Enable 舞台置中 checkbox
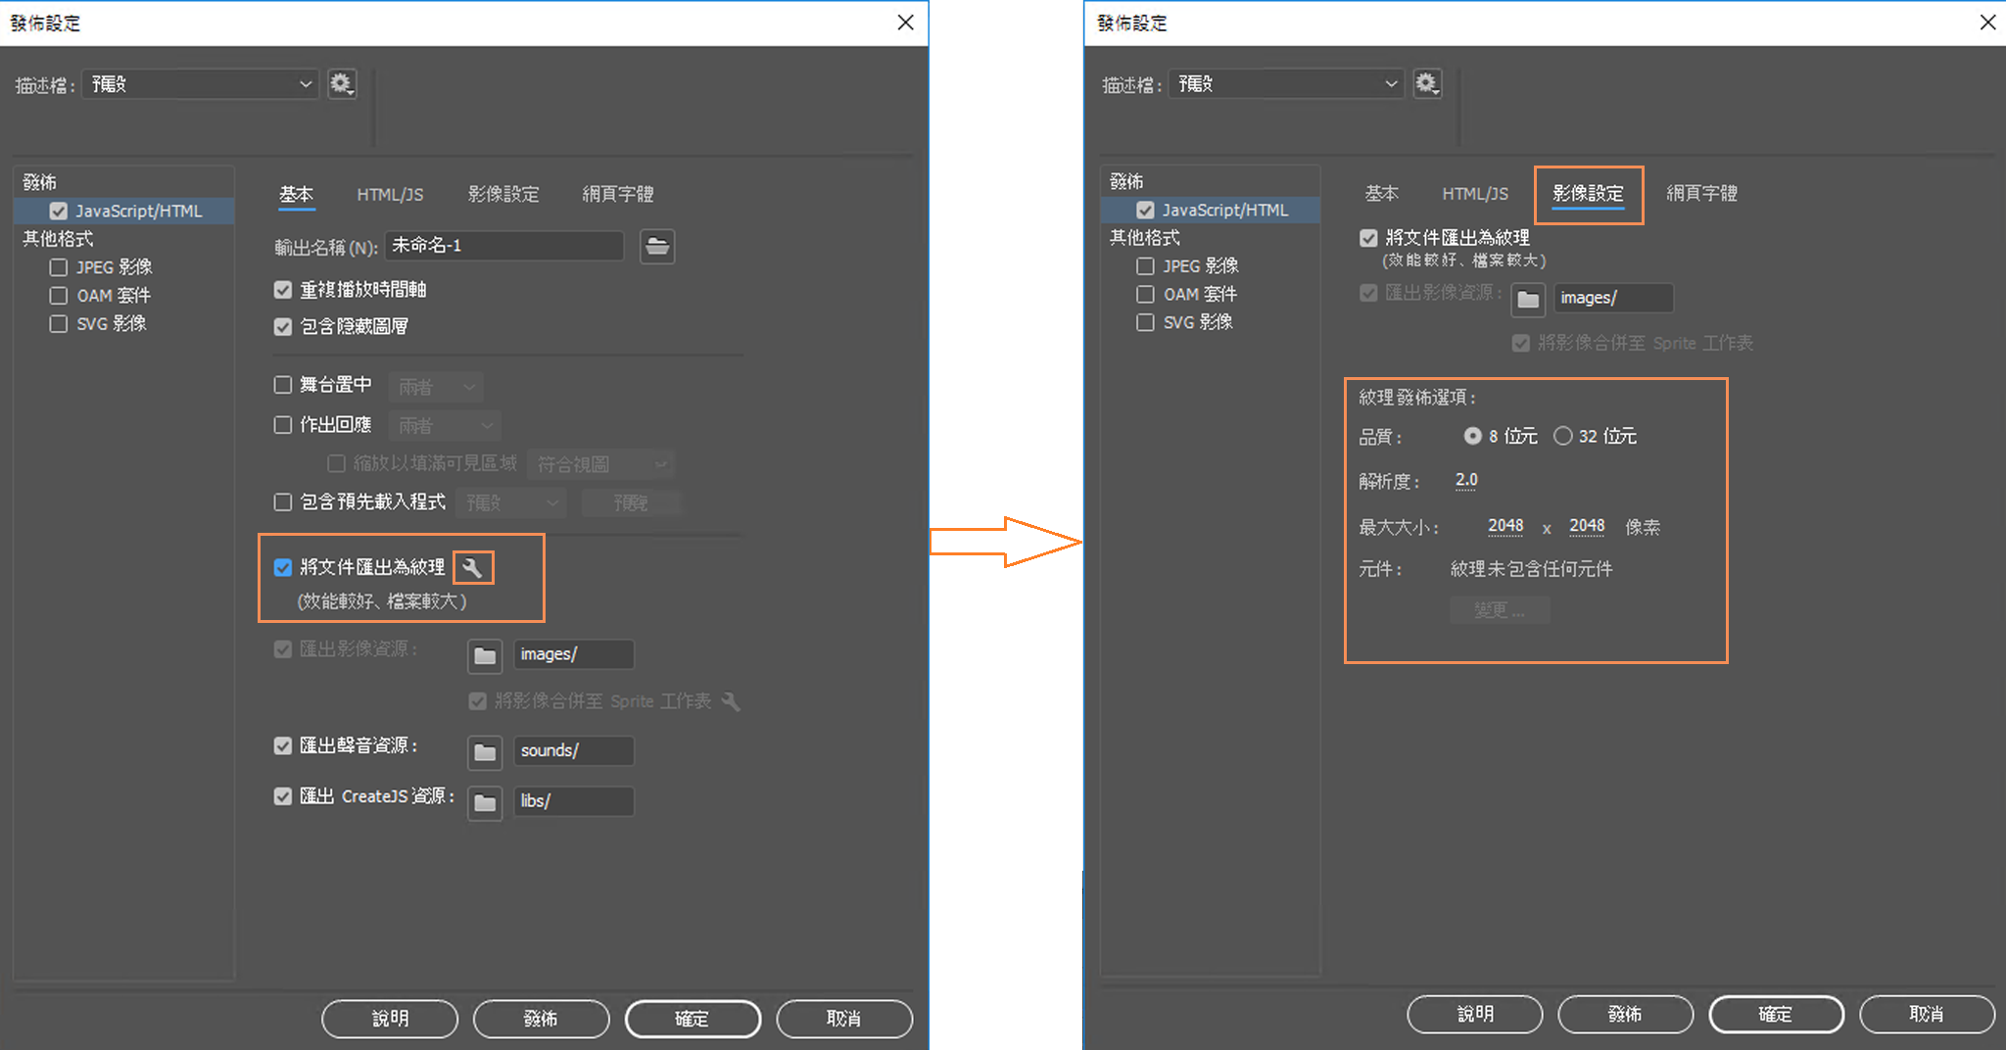 [283, 385]
